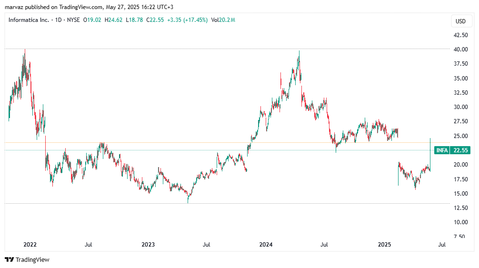Click the close value C22.55

click(x=155, y=20)
